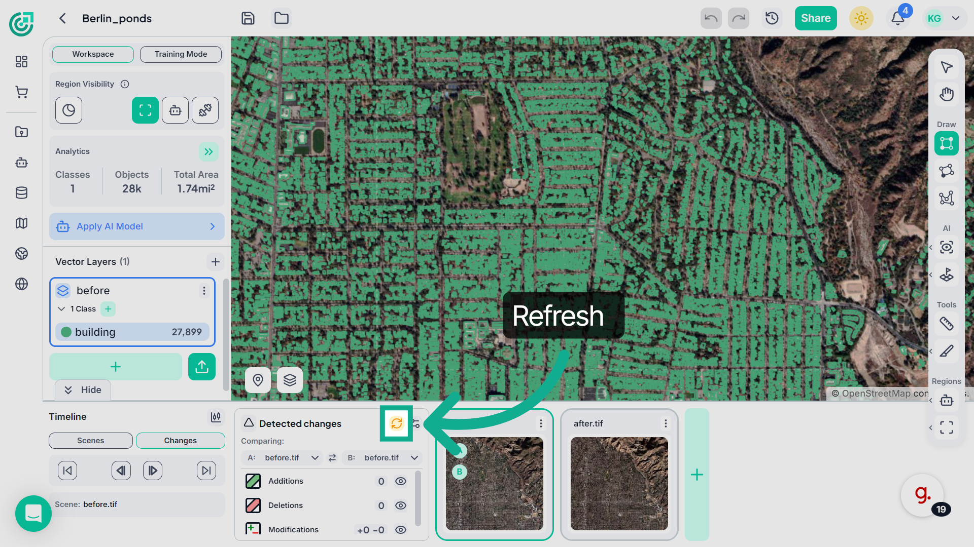The image size is (974, 547).
Task: Click the redo arrow button
Action: coord(739,18)
